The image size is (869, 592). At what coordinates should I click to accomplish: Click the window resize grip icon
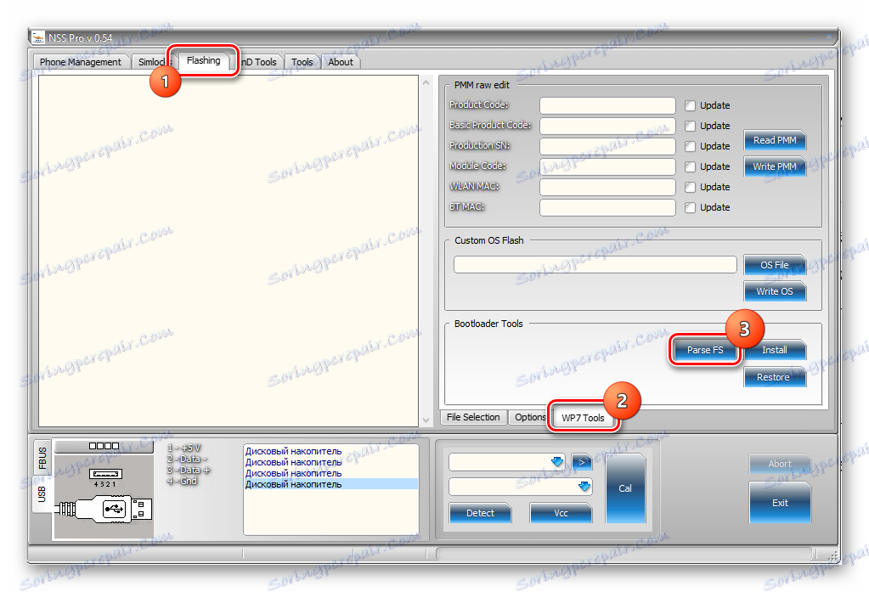(x=832, y=555)
